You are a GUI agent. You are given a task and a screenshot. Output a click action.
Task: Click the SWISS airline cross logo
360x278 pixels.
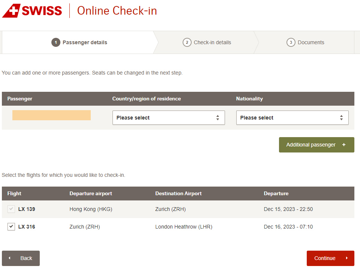coord(11,10)
